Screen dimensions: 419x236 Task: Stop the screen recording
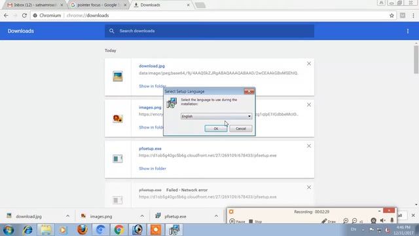click(255, 222)
